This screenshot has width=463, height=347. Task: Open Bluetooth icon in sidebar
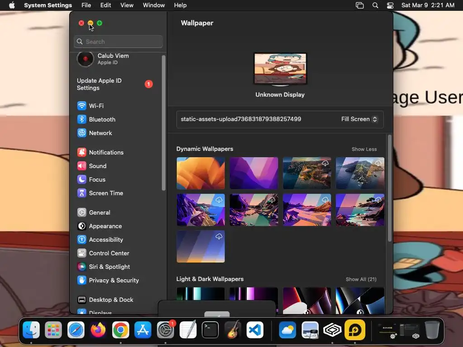82,119
